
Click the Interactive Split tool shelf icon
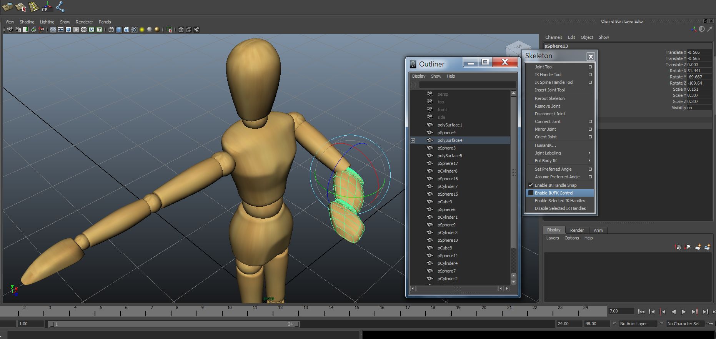click(34, 7)
